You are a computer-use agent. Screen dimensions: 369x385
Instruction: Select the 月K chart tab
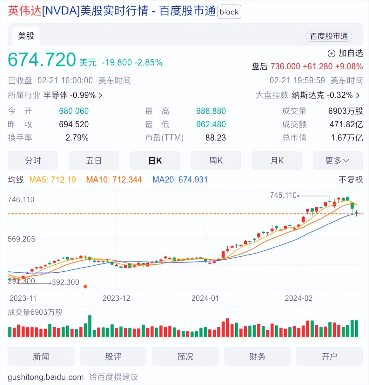277,161
